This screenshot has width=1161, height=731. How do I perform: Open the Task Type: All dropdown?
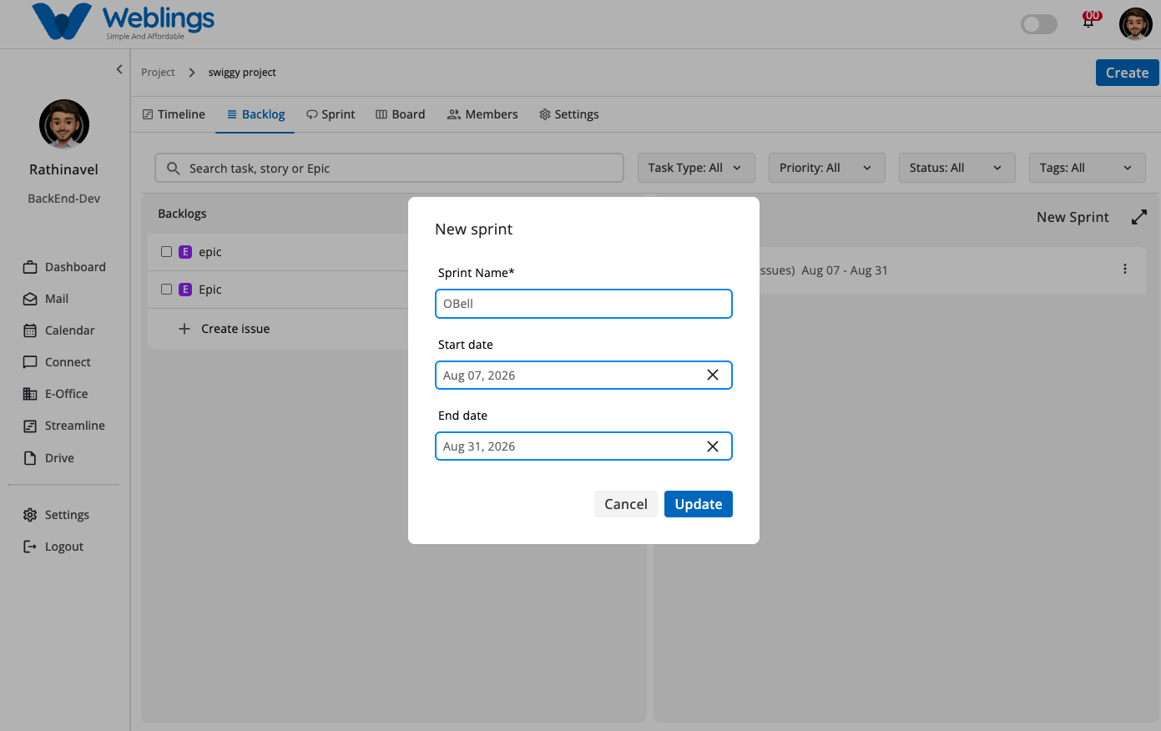click(696, 168)
